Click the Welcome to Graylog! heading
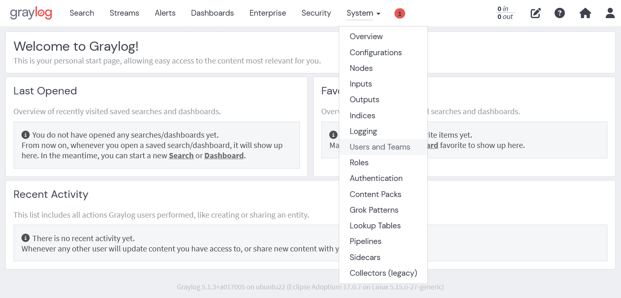The height and width of the screenshot is (298, 621). (76, 46)
